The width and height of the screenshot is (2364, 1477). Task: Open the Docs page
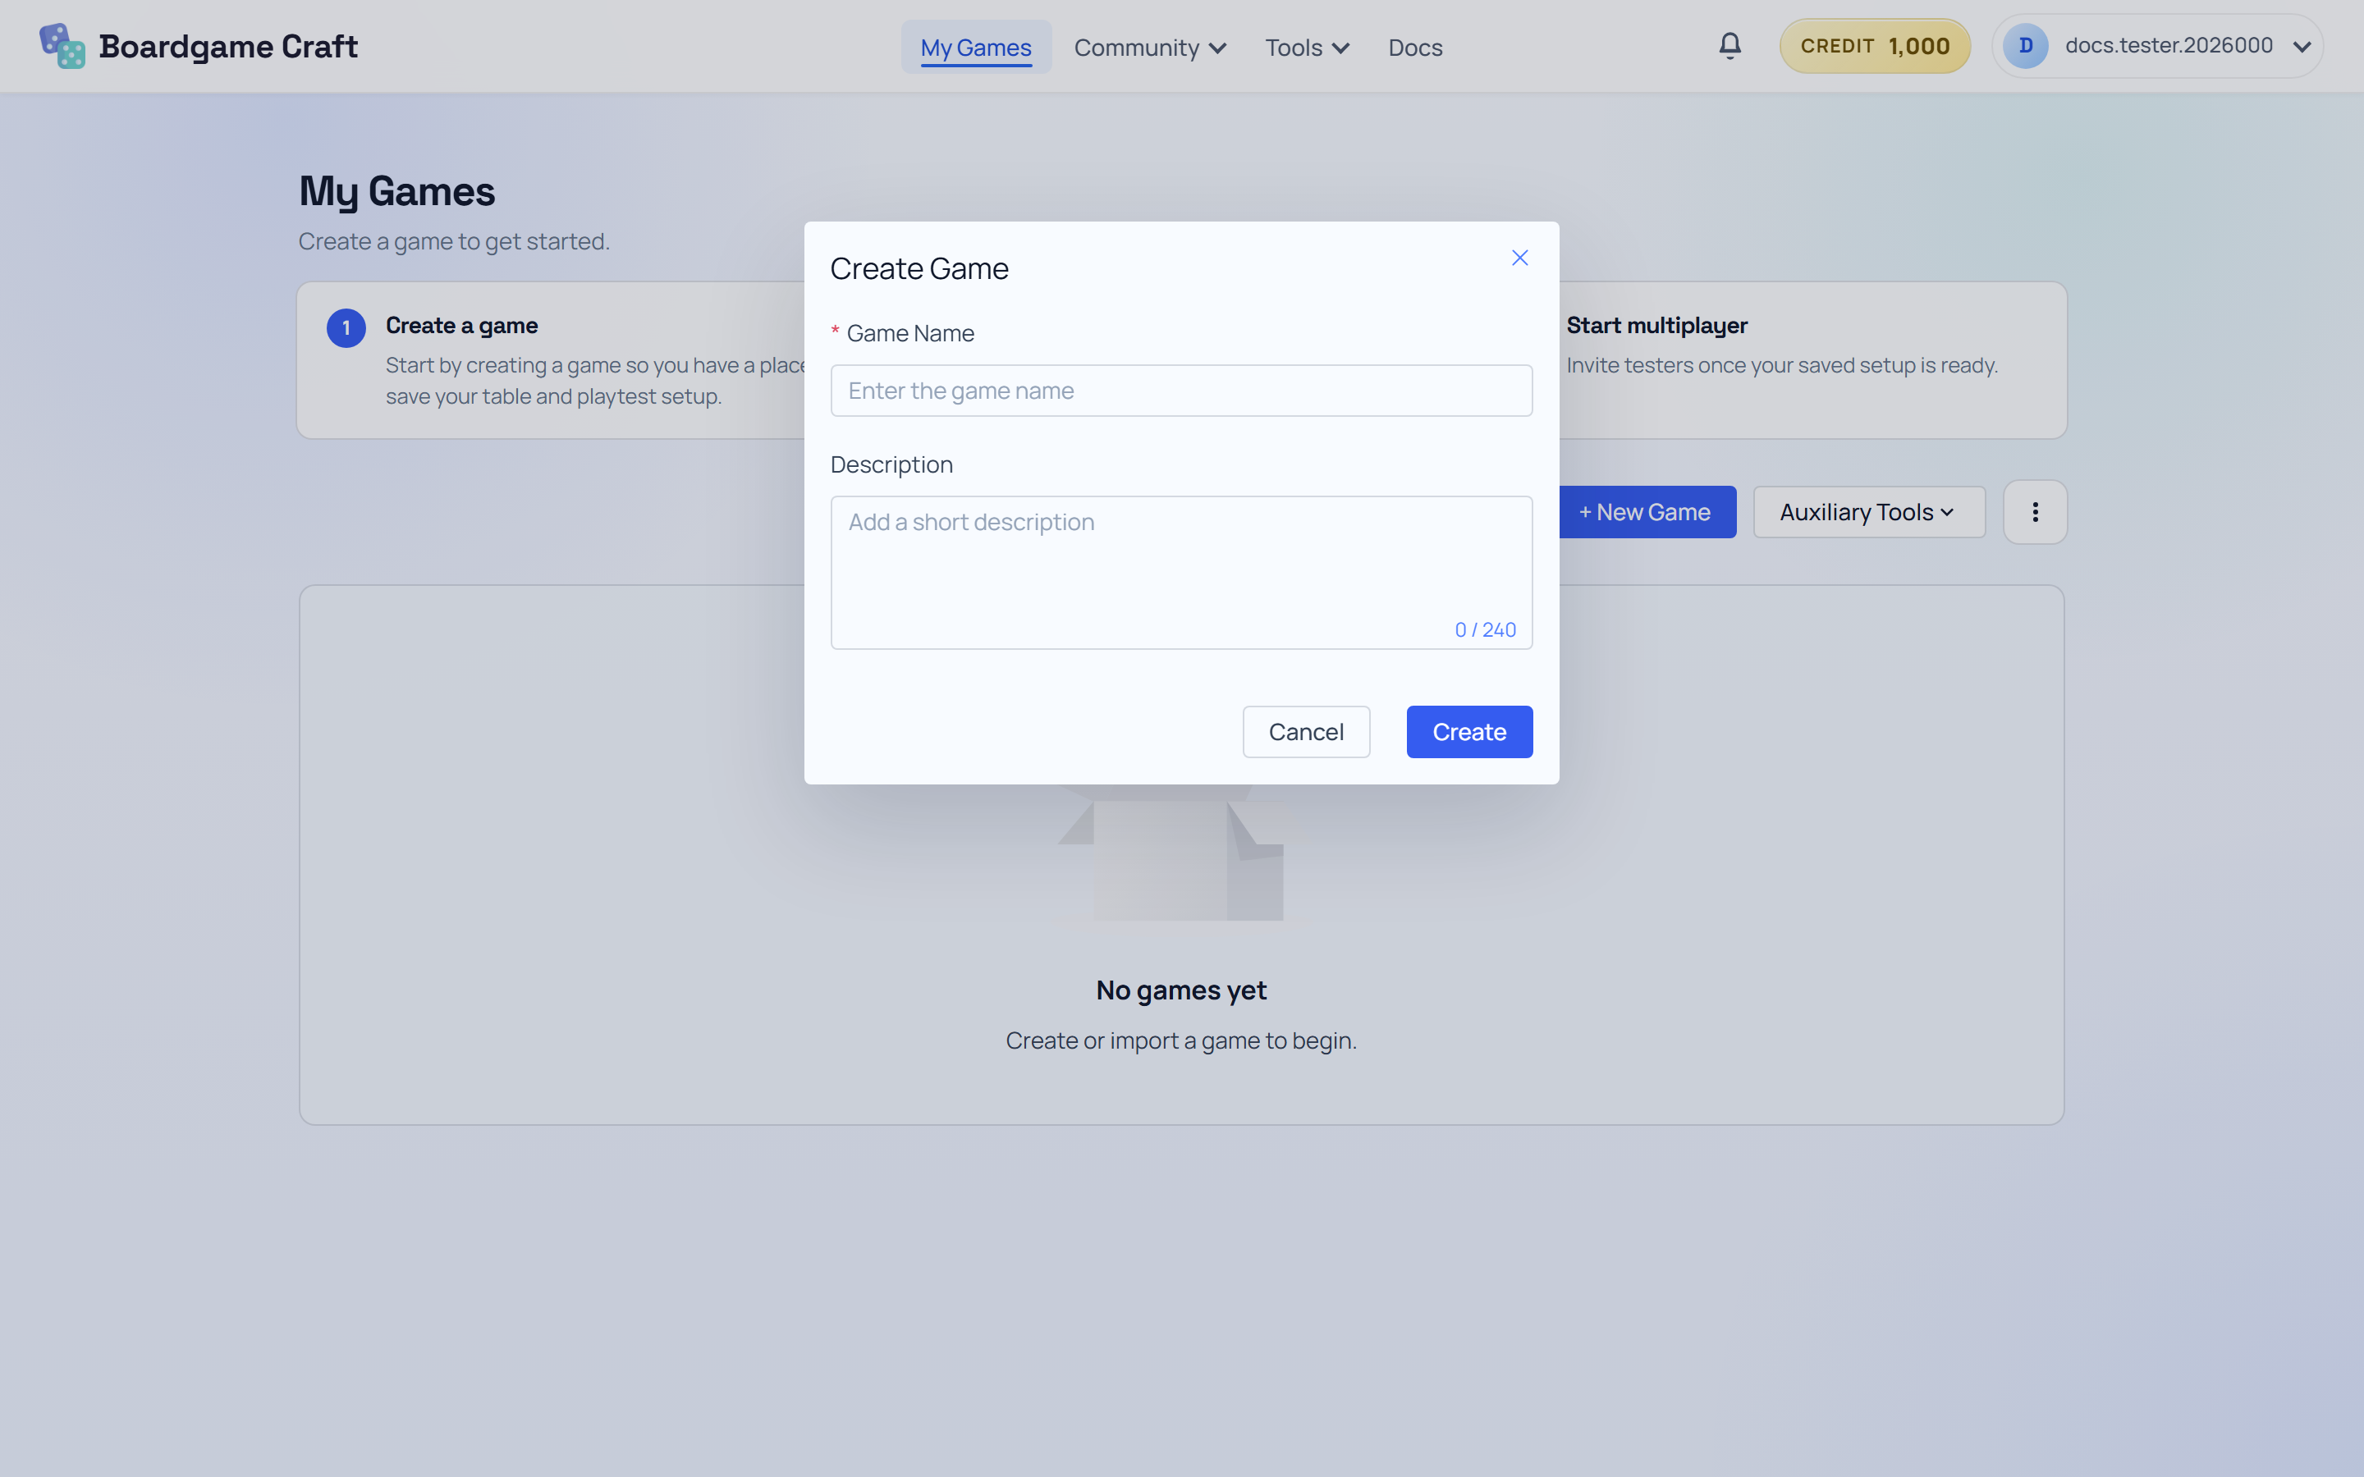(x=1415, y=47)
